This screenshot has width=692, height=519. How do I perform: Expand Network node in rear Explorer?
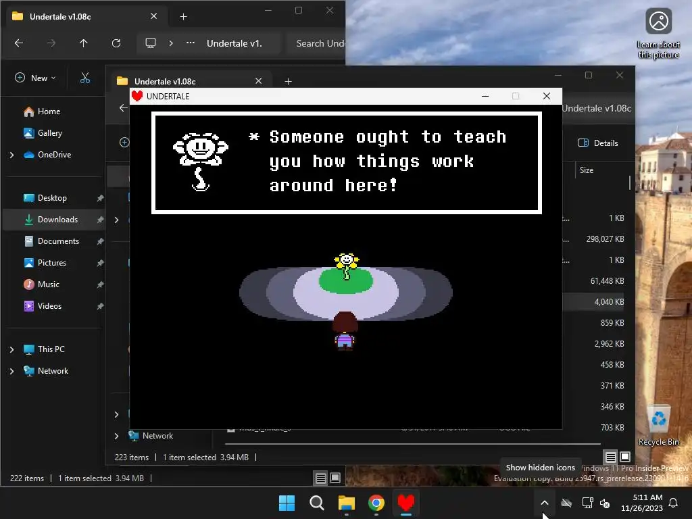point(12,371)
